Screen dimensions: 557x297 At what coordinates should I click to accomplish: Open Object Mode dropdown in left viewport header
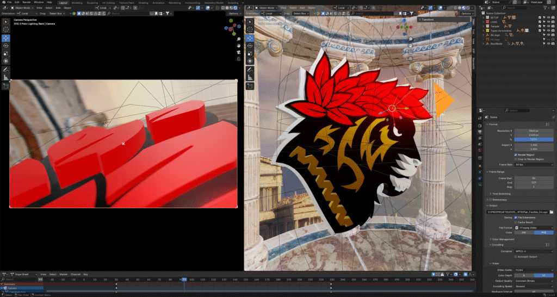click(x=22, y=8)
